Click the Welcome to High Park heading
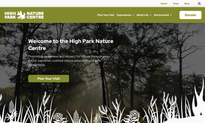This screenshot has width=205, height=123. tap(71, 45)
